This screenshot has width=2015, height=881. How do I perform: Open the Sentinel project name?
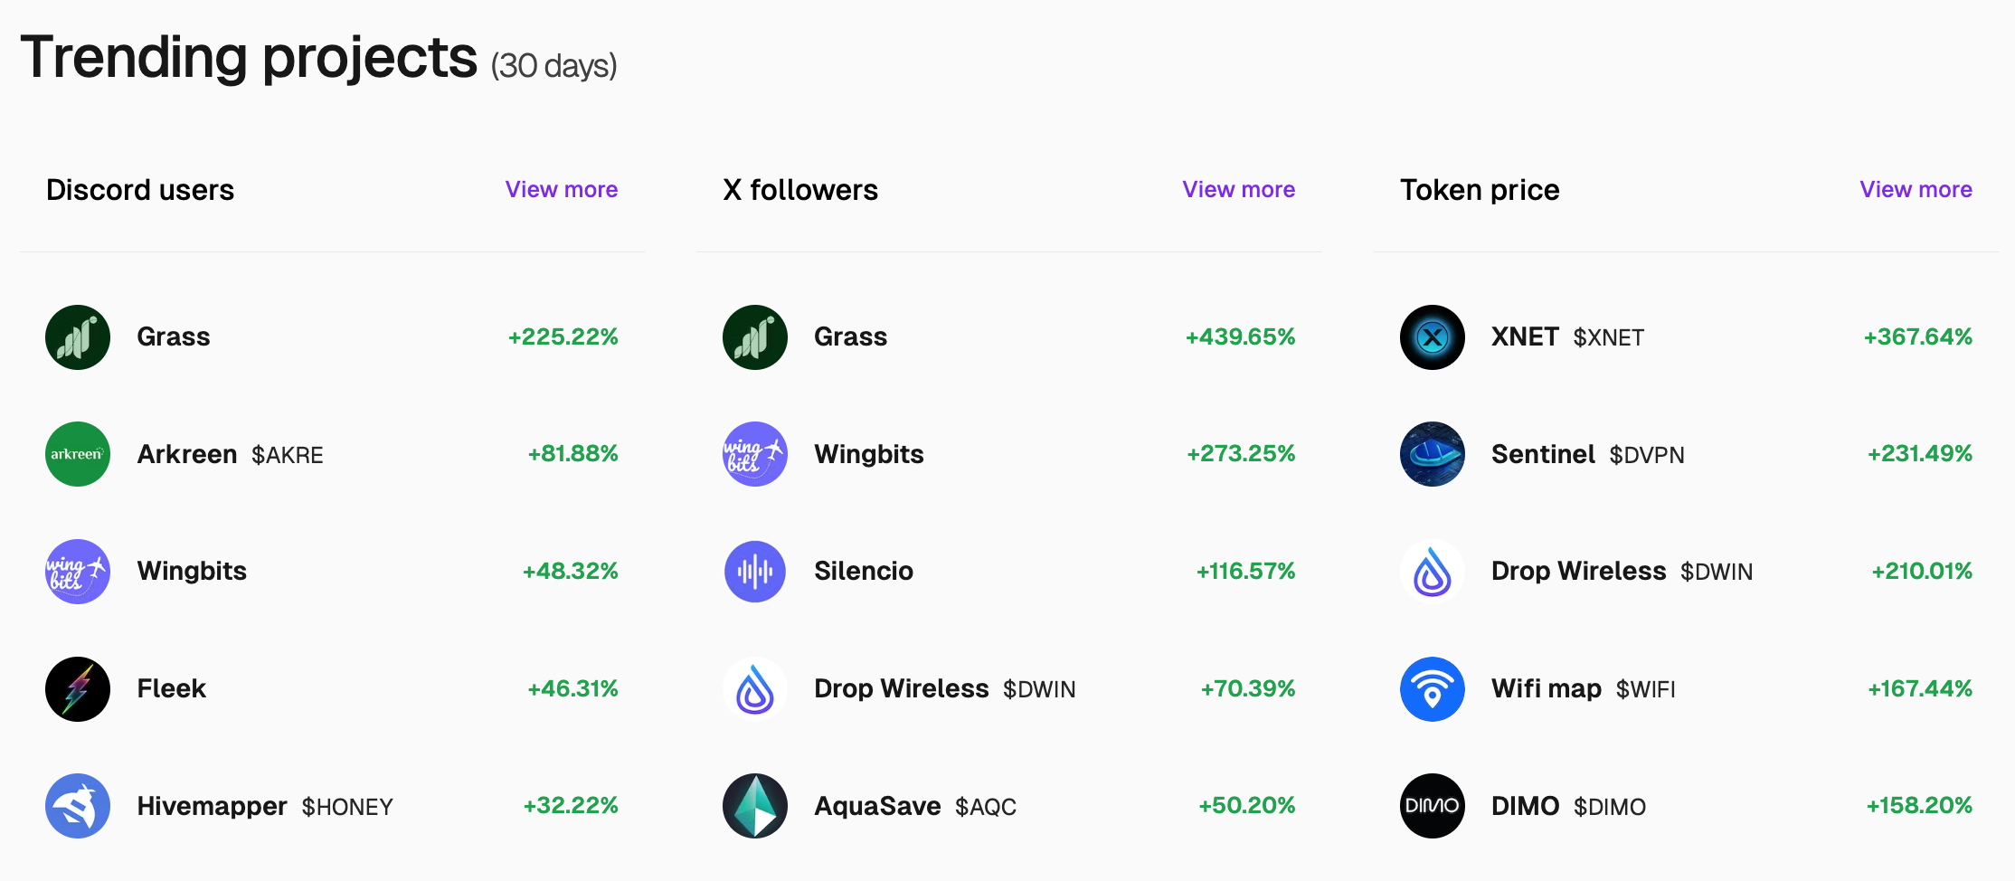tap(1543, 454)
